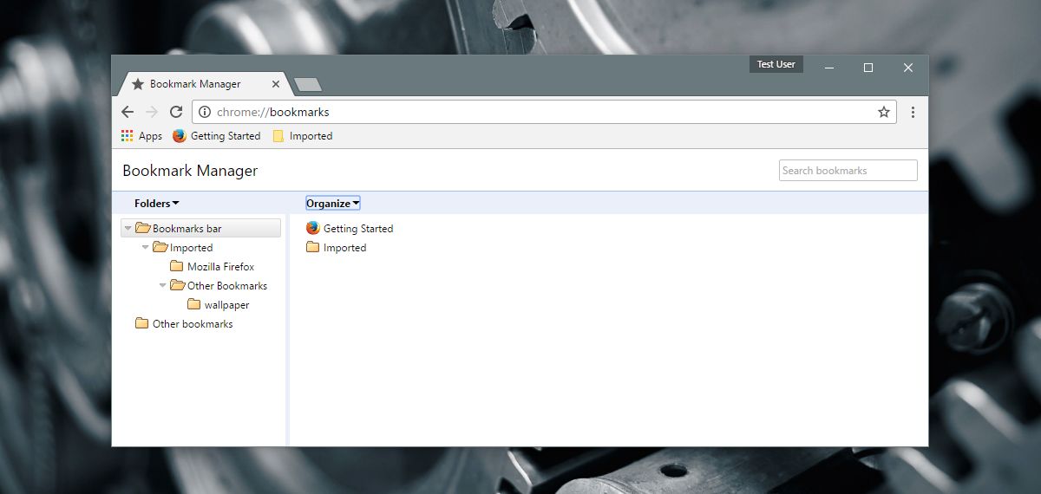Click the Mozilla Firefox folder icon
The height and width of the screenshot is (494, 1041).
pyautogui.click(x=177, y=267)
